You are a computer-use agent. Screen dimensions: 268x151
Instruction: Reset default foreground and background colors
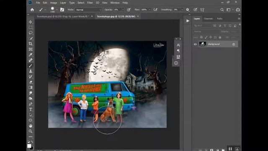point(28,142)
